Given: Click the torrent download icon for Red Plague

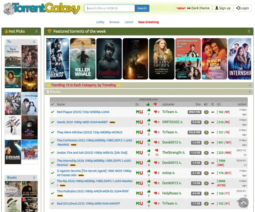Looking at the screenshot, I should 138,112.
